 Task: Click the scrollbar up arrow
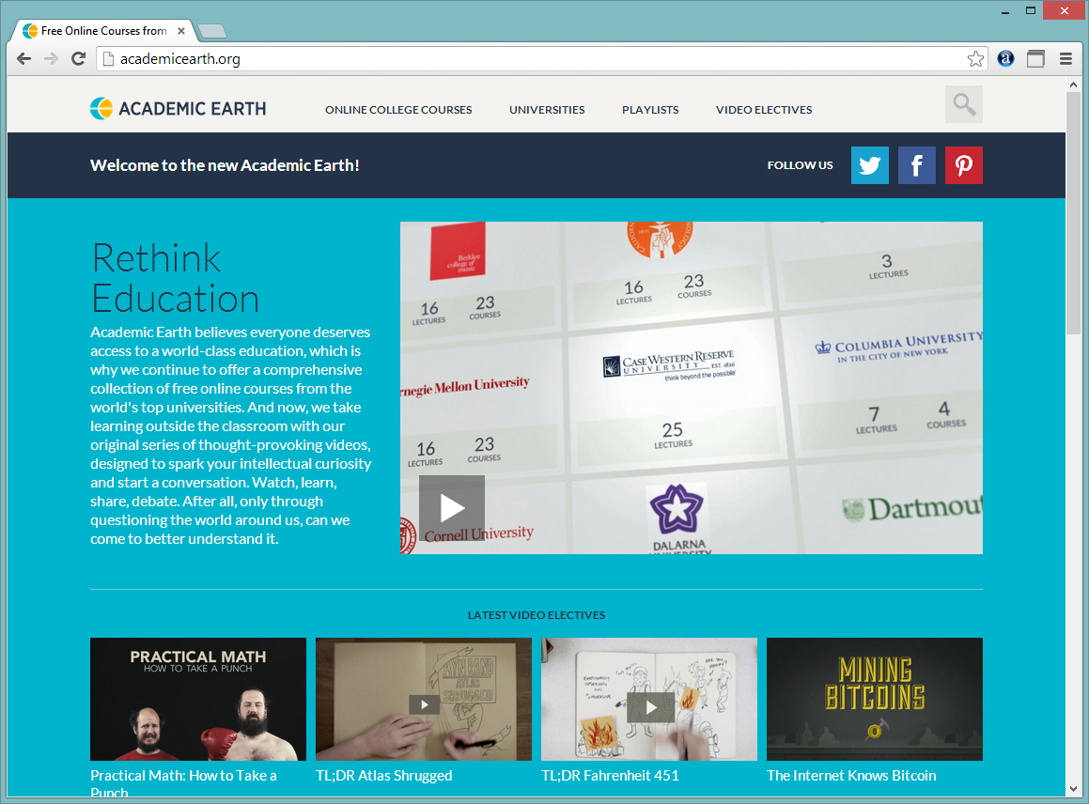(1073, 84)
